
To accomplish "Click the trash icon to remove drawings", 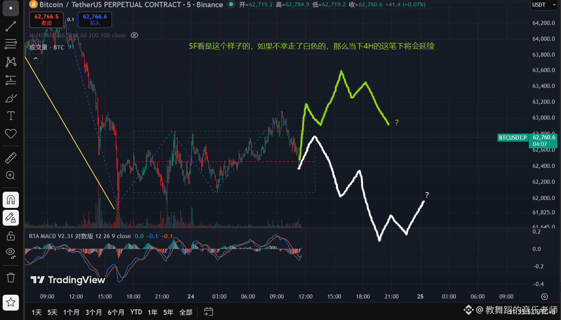I will pyautogui.click(x=11, y=278).
